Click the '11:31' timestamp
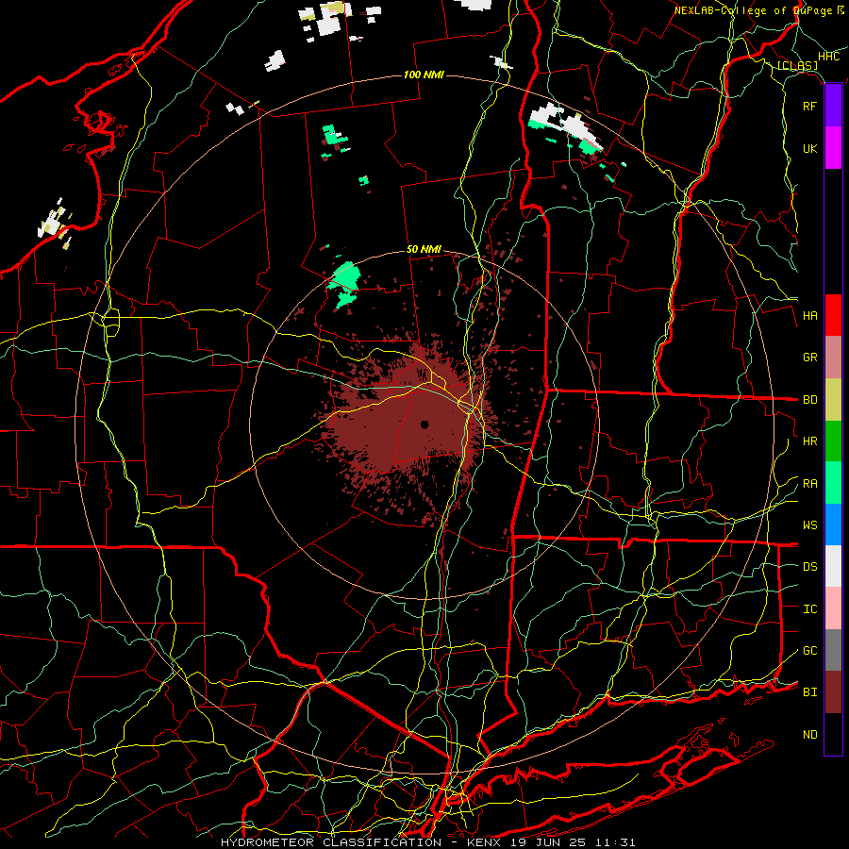849x849 pixels. pyautogui.click(x=614, y=842)
